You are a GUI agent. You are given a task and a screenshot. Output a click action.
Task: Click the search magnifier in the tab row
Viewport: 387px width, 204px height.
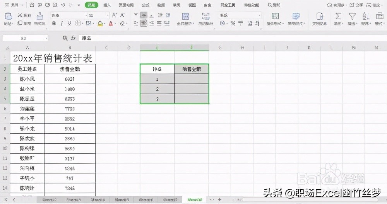[270, 5]
